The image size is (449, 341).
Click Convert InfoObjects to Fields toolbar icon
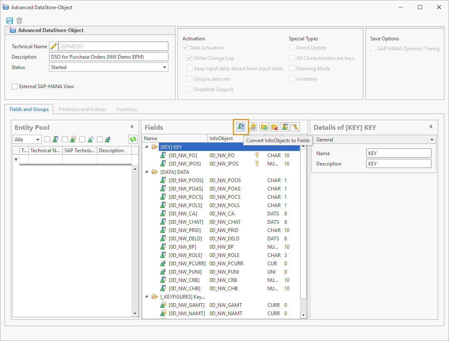pos(241,127)
